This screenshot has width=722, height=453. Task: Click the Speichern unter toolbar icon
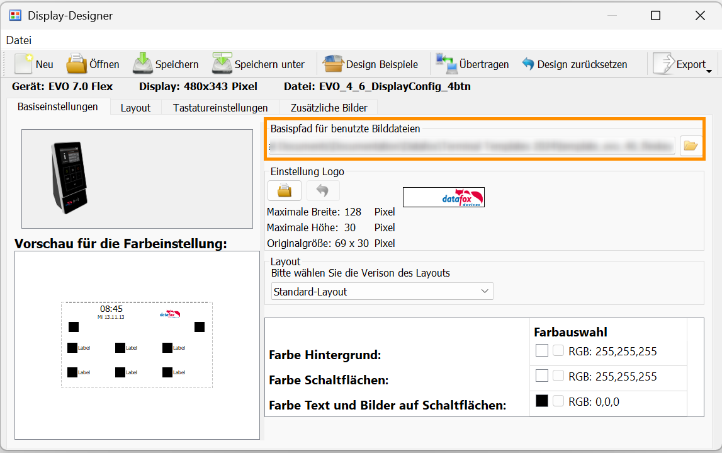coord(222,64)
